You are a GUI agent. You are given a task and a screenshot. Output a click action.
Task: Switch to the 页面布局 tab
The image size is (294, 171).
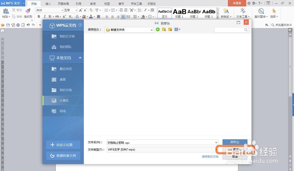63,4
